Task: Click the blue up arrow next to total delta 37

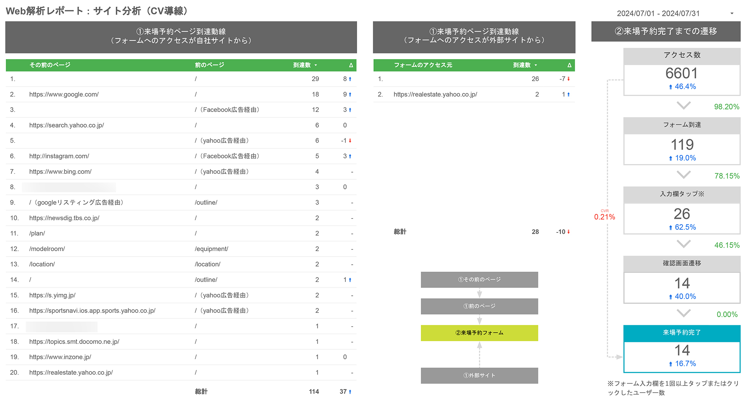Action: click(x=350, y=391)
